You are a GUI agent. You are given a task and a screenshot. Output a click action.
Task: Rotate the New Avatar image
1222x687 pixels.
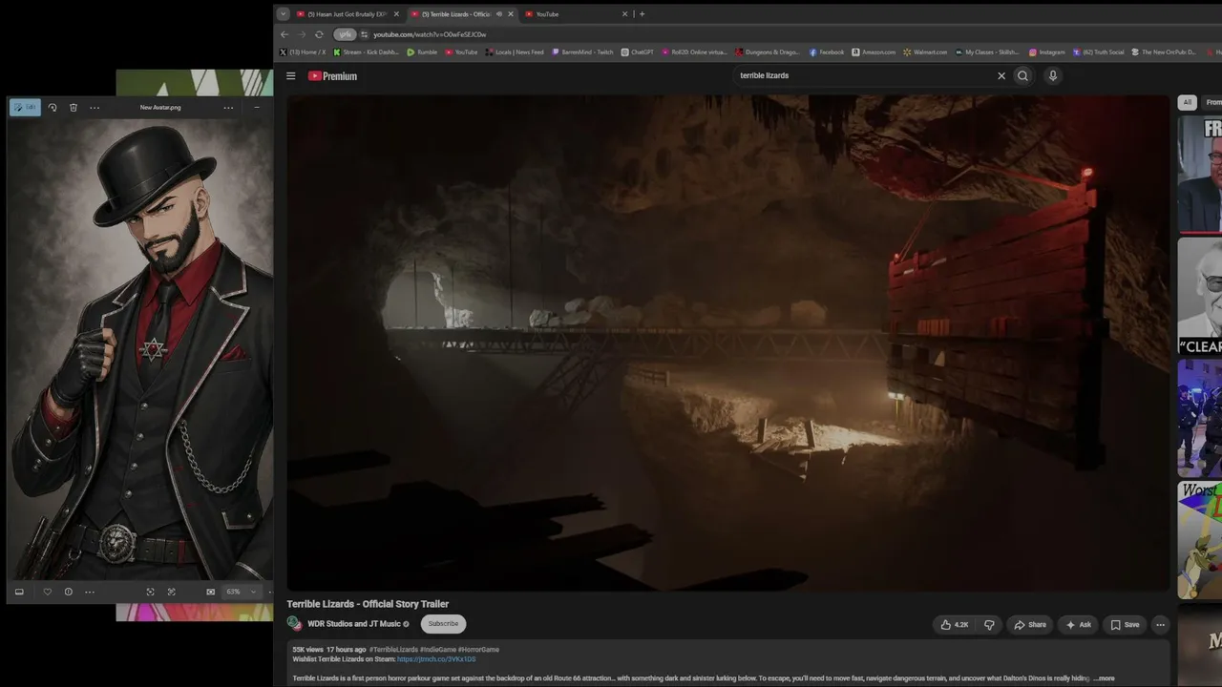[53, 108]
